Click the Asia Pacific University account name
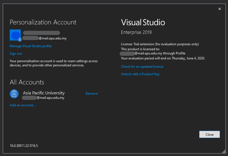The width and height of the screenshot is (228, 156). (44, 93)
